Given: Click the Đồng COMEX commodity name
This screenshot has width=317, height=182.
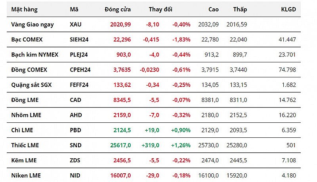Looking at the screenshot, I should click(29, 70).
